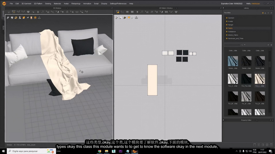Click the shirt display icon in 3D viewport

(x=12, y=18)
